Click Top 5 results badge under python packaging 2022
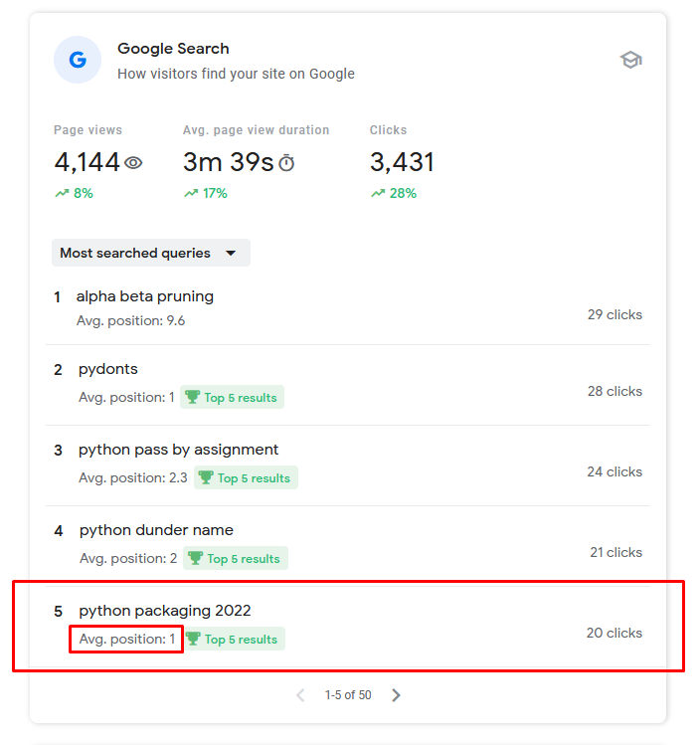The image size is (700, 745). coord(235,639)
